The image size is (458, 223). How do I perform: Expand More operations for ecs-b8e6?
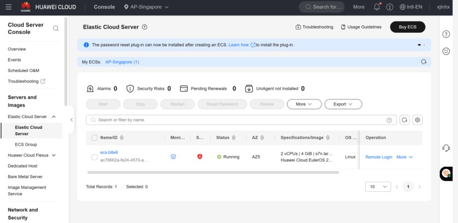pyautogui.click(x=405, y=157)
